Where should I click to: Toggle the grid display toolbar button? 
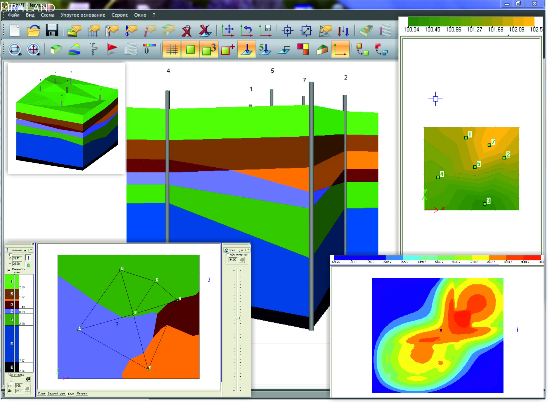(x=172, y=50)
